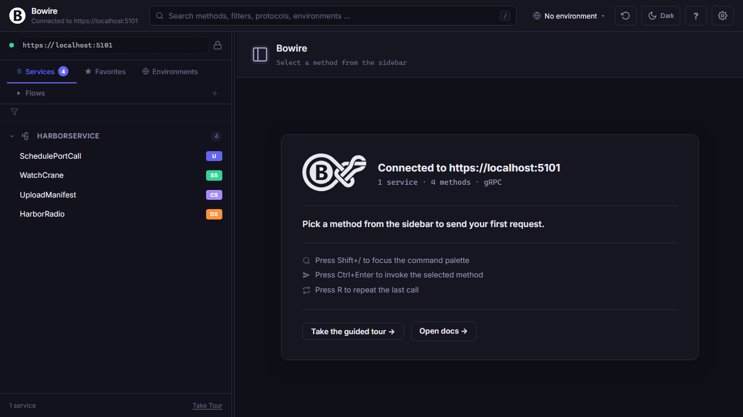Click the slash shortcut badge in the search bar

[x=505, y=16]
